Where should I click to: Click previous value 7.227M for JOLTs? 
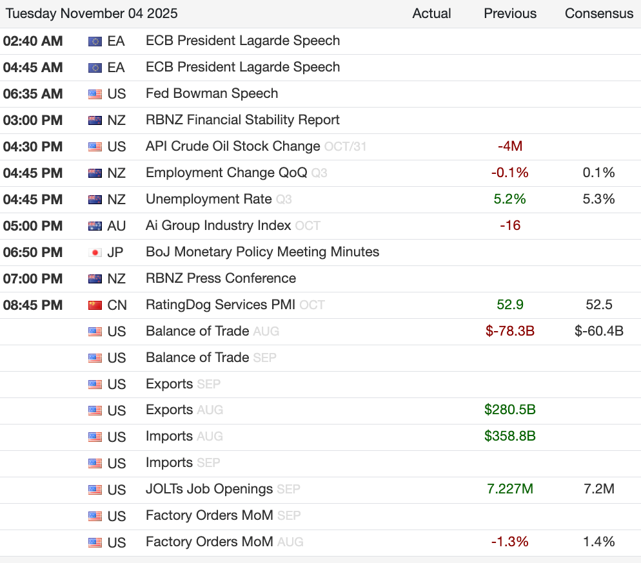coord(510,489)
